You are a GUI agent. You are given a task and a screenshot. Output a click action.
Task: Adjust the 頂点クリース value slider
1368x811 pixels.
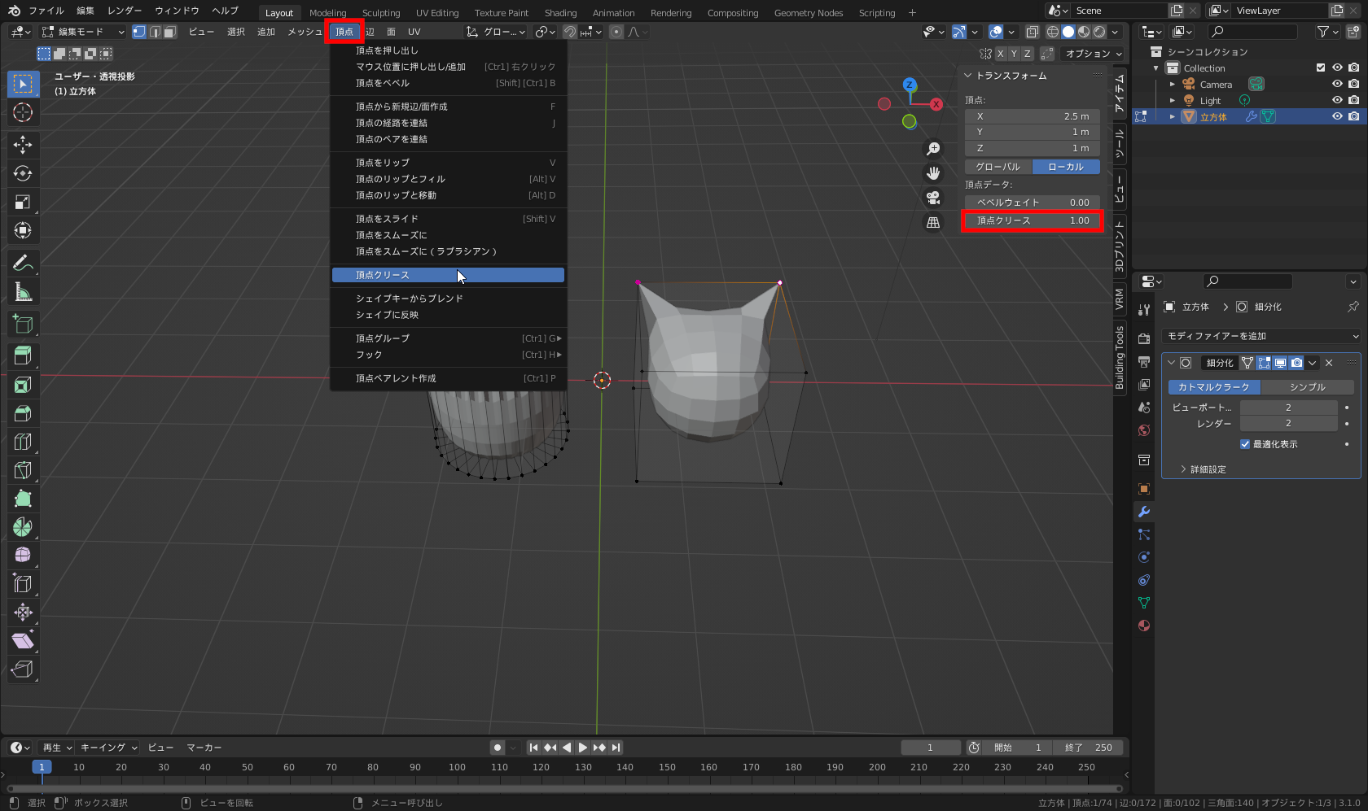(x=1033, y=220)
